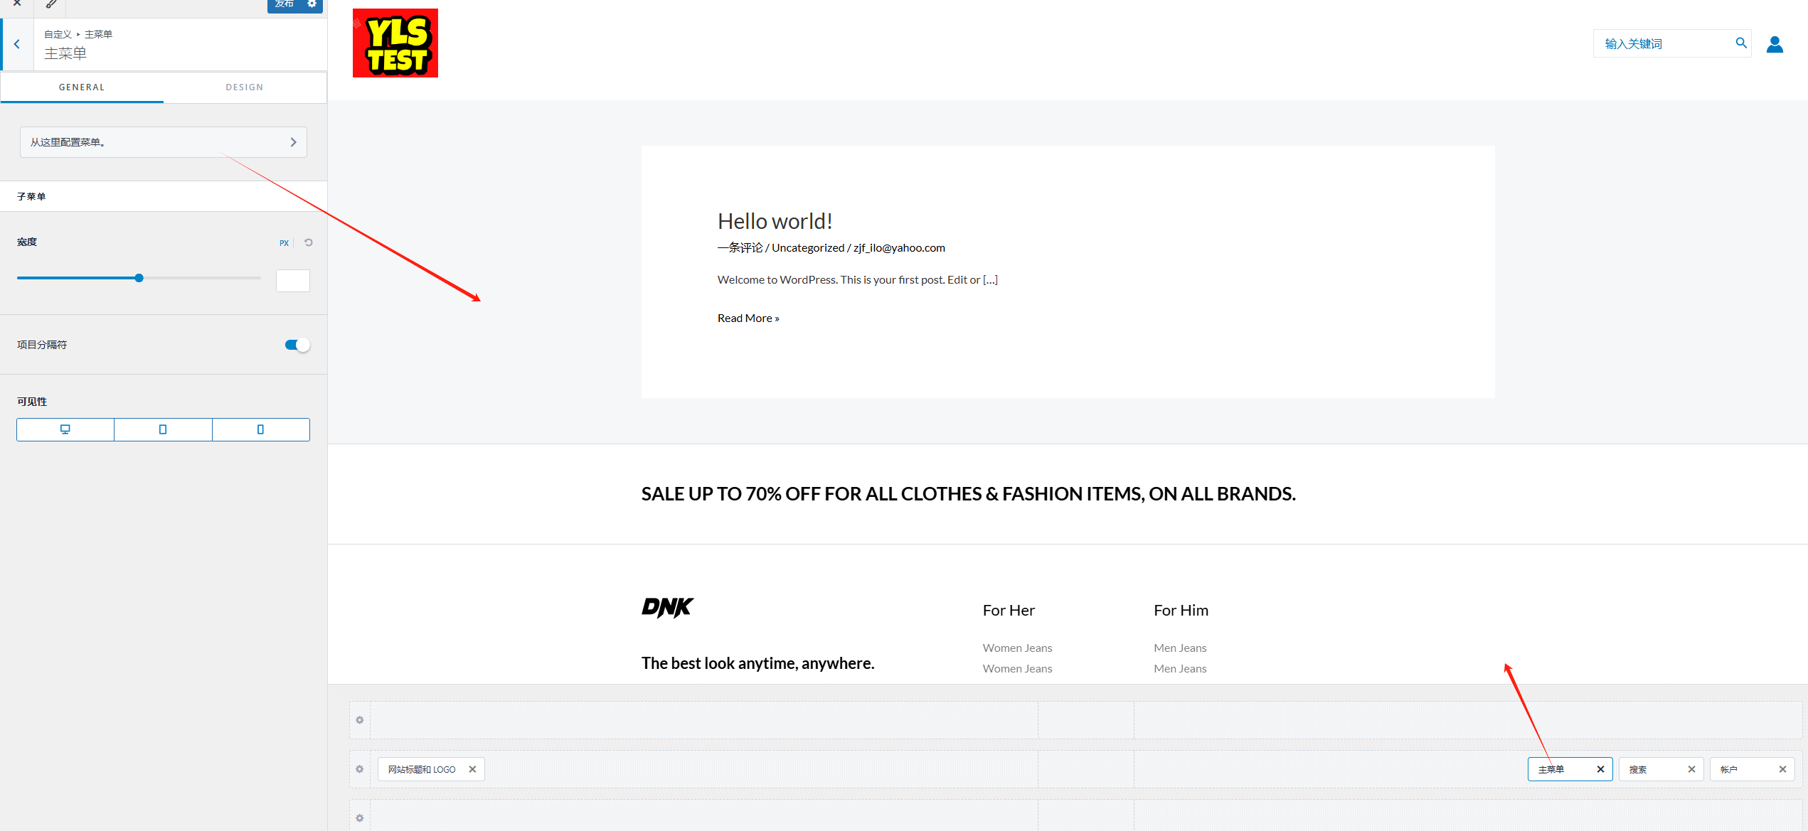
Task: Click the DNK footer logo
Action: click(667, 608)
